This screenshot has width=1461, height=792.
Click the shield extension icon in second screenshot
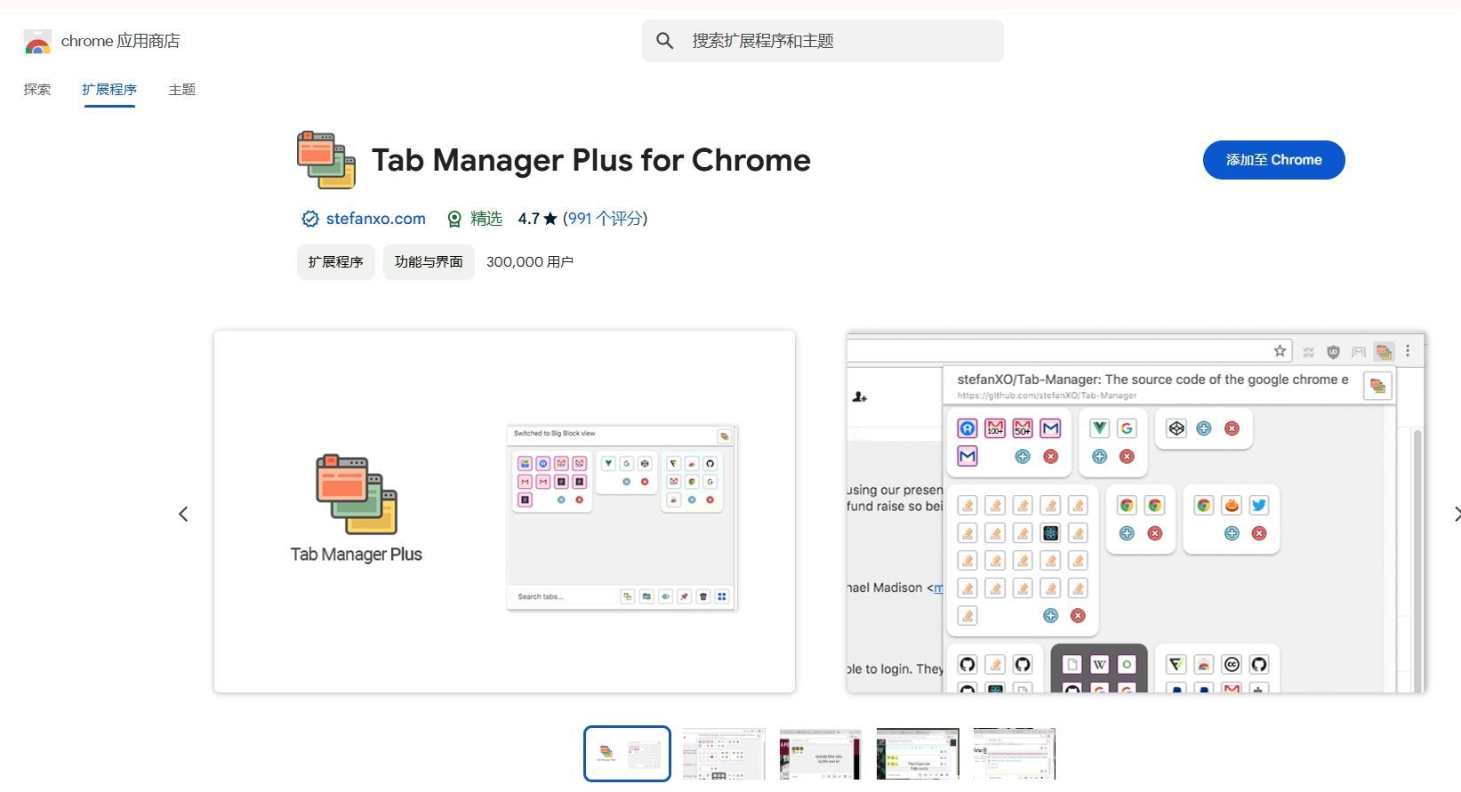tap(1333, 352)
